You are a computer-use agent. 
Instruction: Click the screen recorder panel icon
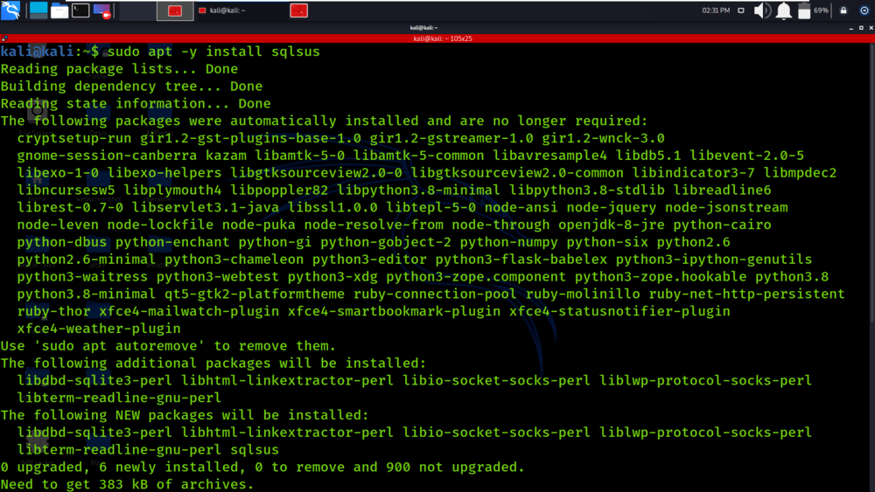click(102, 10)
